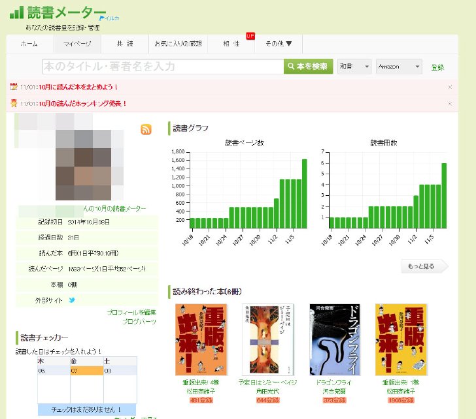Viewport: 476px width, 419px height.
Task: Click the チェックはまだありません! bar
Action: (x=87, y=410)
